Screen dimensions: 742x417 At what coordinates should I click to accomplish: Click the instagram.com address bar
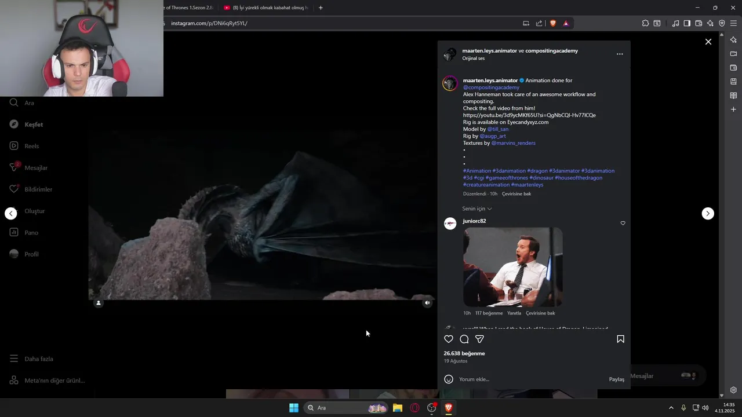(x=342, y=23)
